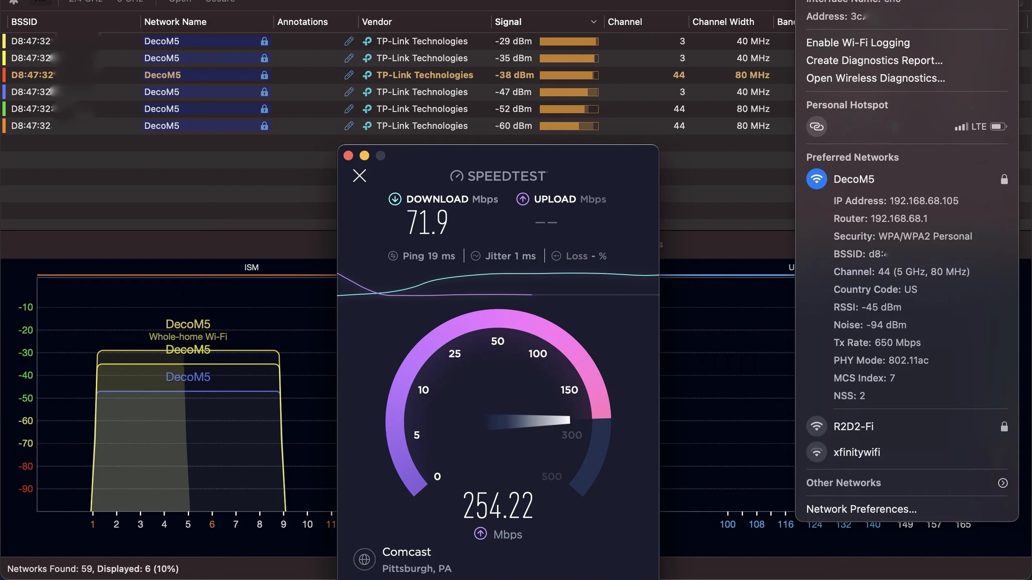Click the globe icon beside Comcast

click(364, 559)
